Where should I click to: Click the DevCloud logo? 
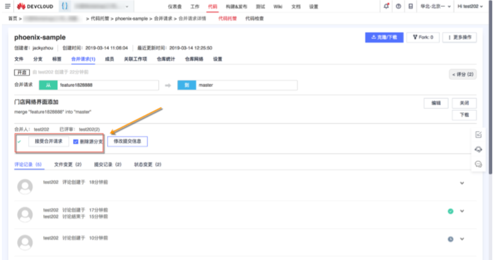pyautogui.click(x=35, y=6)
